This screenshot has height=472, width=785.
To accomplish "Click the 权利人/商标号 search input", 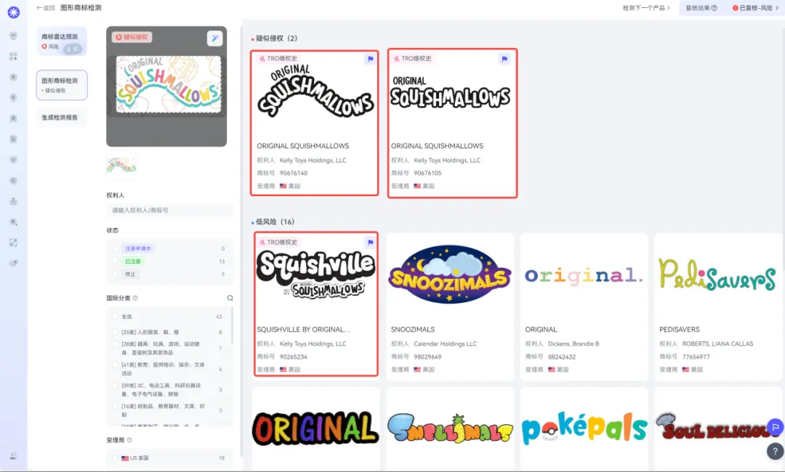I will point(169,211).
